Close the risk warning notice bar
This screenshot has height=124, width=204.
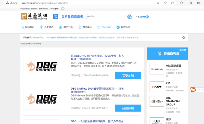[184, 37]
